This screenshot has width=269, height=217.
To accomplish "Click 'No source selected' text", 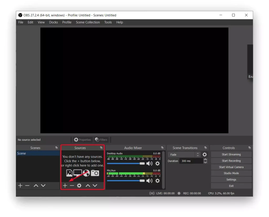I will pyautogui.click(x=29, y=140).
